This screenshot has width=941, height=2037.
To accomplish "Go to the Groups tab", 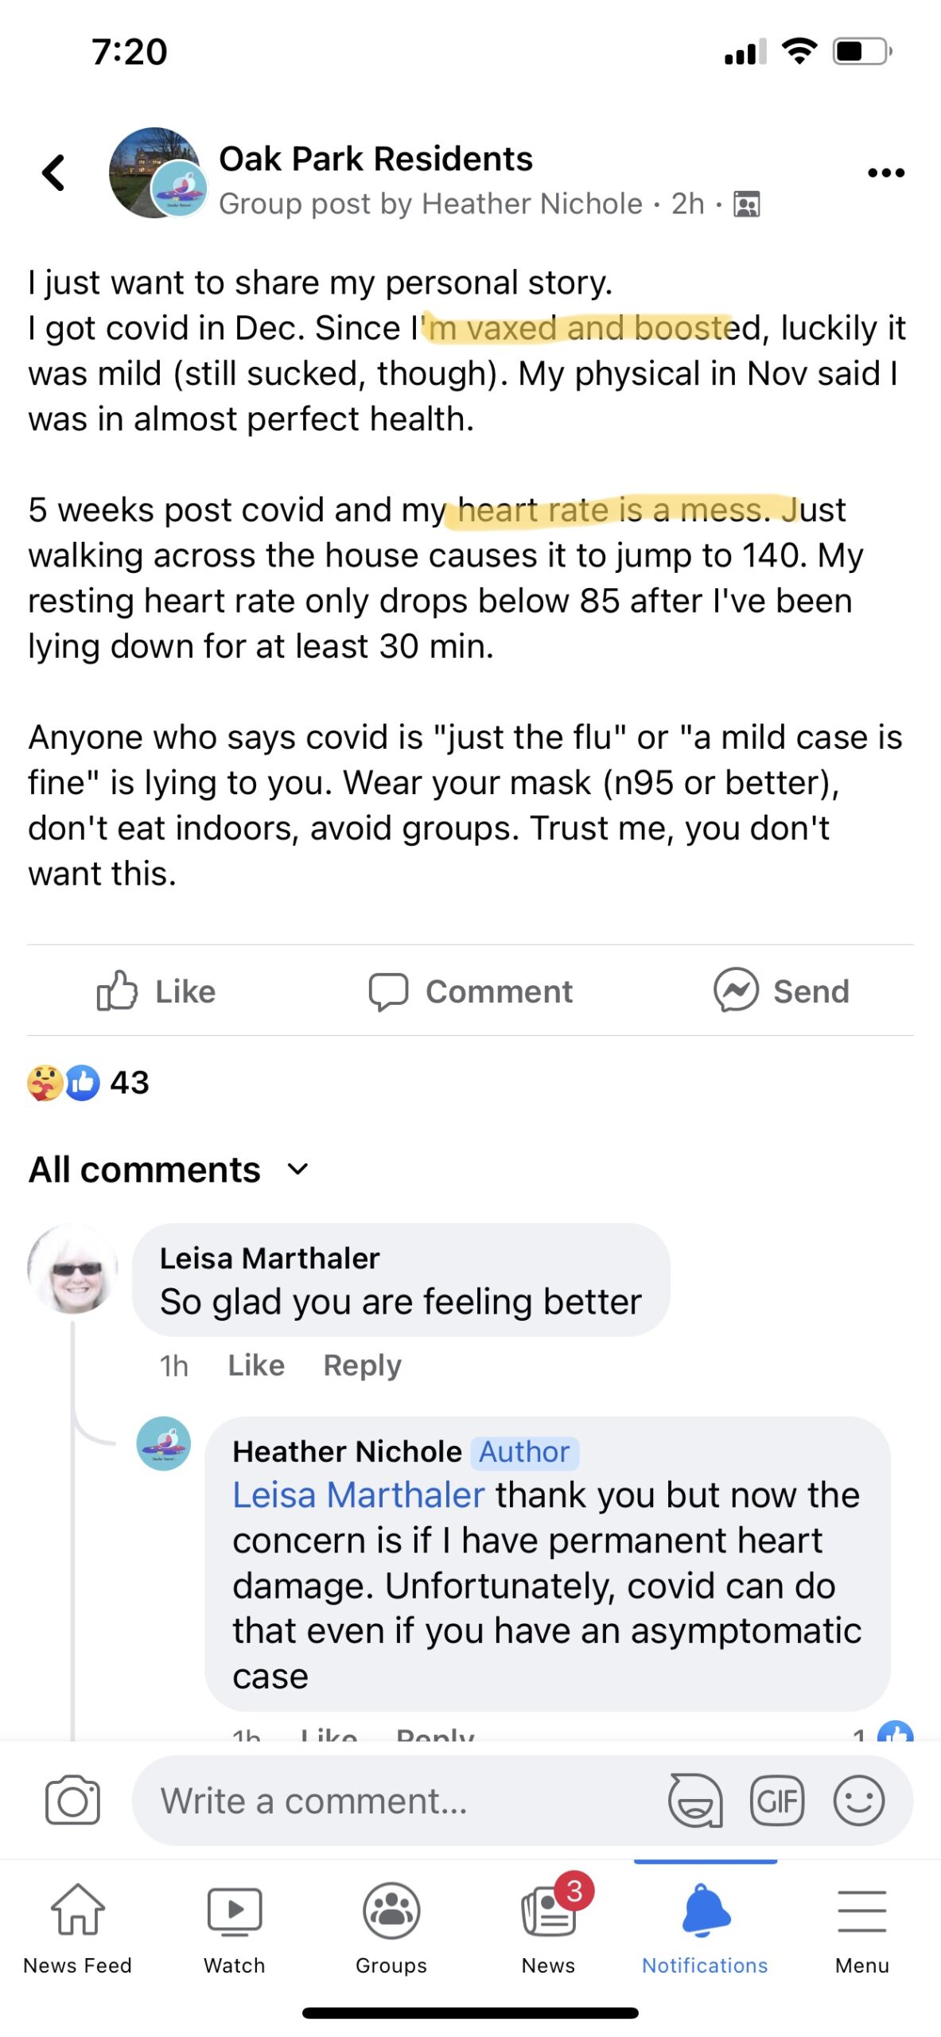I will [x=391, y=1926].
